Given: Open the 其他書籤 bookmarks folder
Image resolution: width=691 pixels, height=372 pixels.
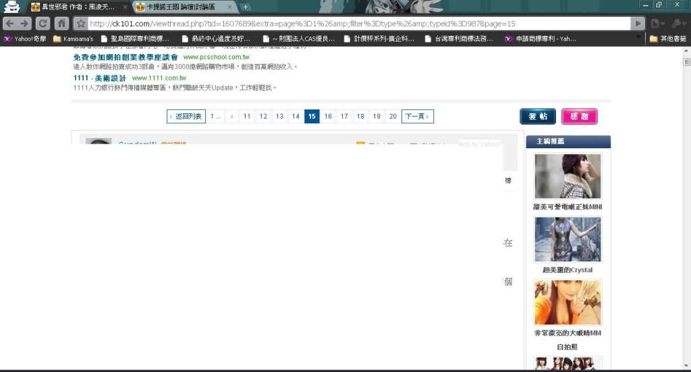Looking at the screenshot, I should [668, 38].
